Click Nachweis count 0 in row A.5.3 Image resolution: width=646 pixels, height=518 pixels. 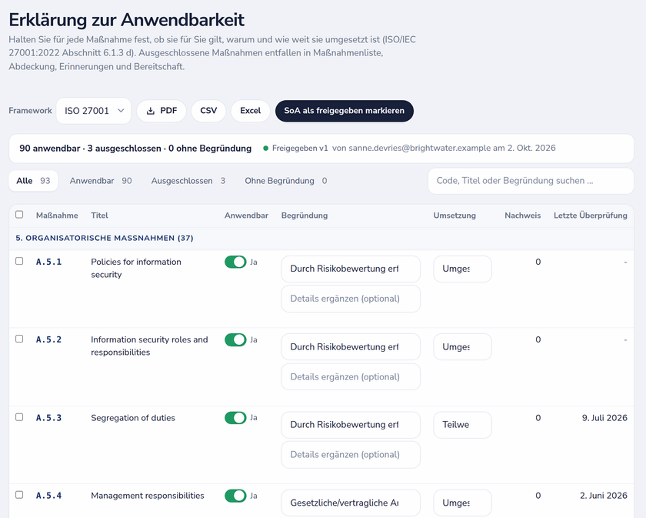point(538,418)
